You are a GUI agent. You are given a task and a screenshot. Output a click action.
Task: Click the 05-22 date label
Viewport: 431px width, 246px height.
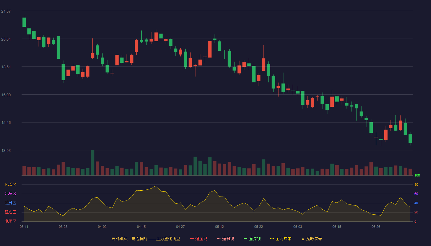259,227
